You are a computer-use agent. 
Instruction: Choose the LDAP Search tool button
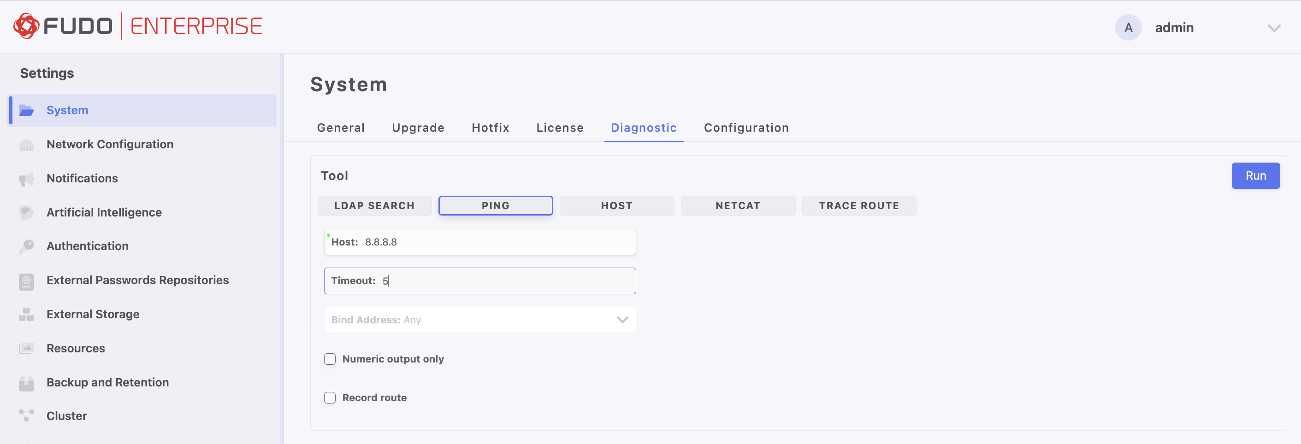pos(374,205)
